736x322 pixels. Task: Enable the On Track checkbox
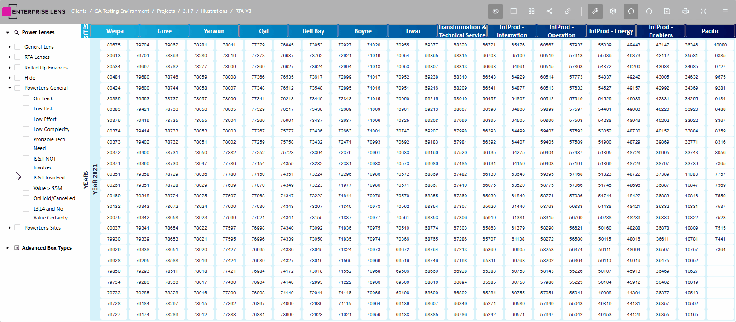tap(26, 98)
